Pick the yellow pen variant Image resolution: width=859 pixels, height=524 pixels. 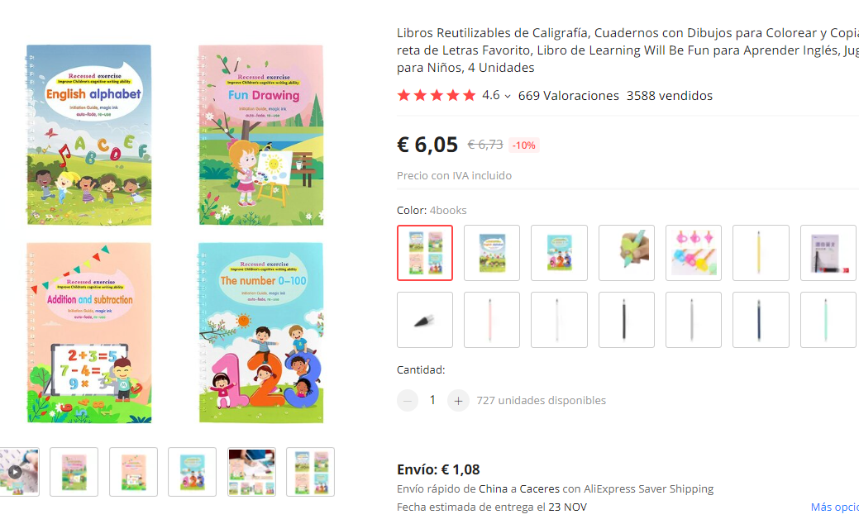coord(761,253)
